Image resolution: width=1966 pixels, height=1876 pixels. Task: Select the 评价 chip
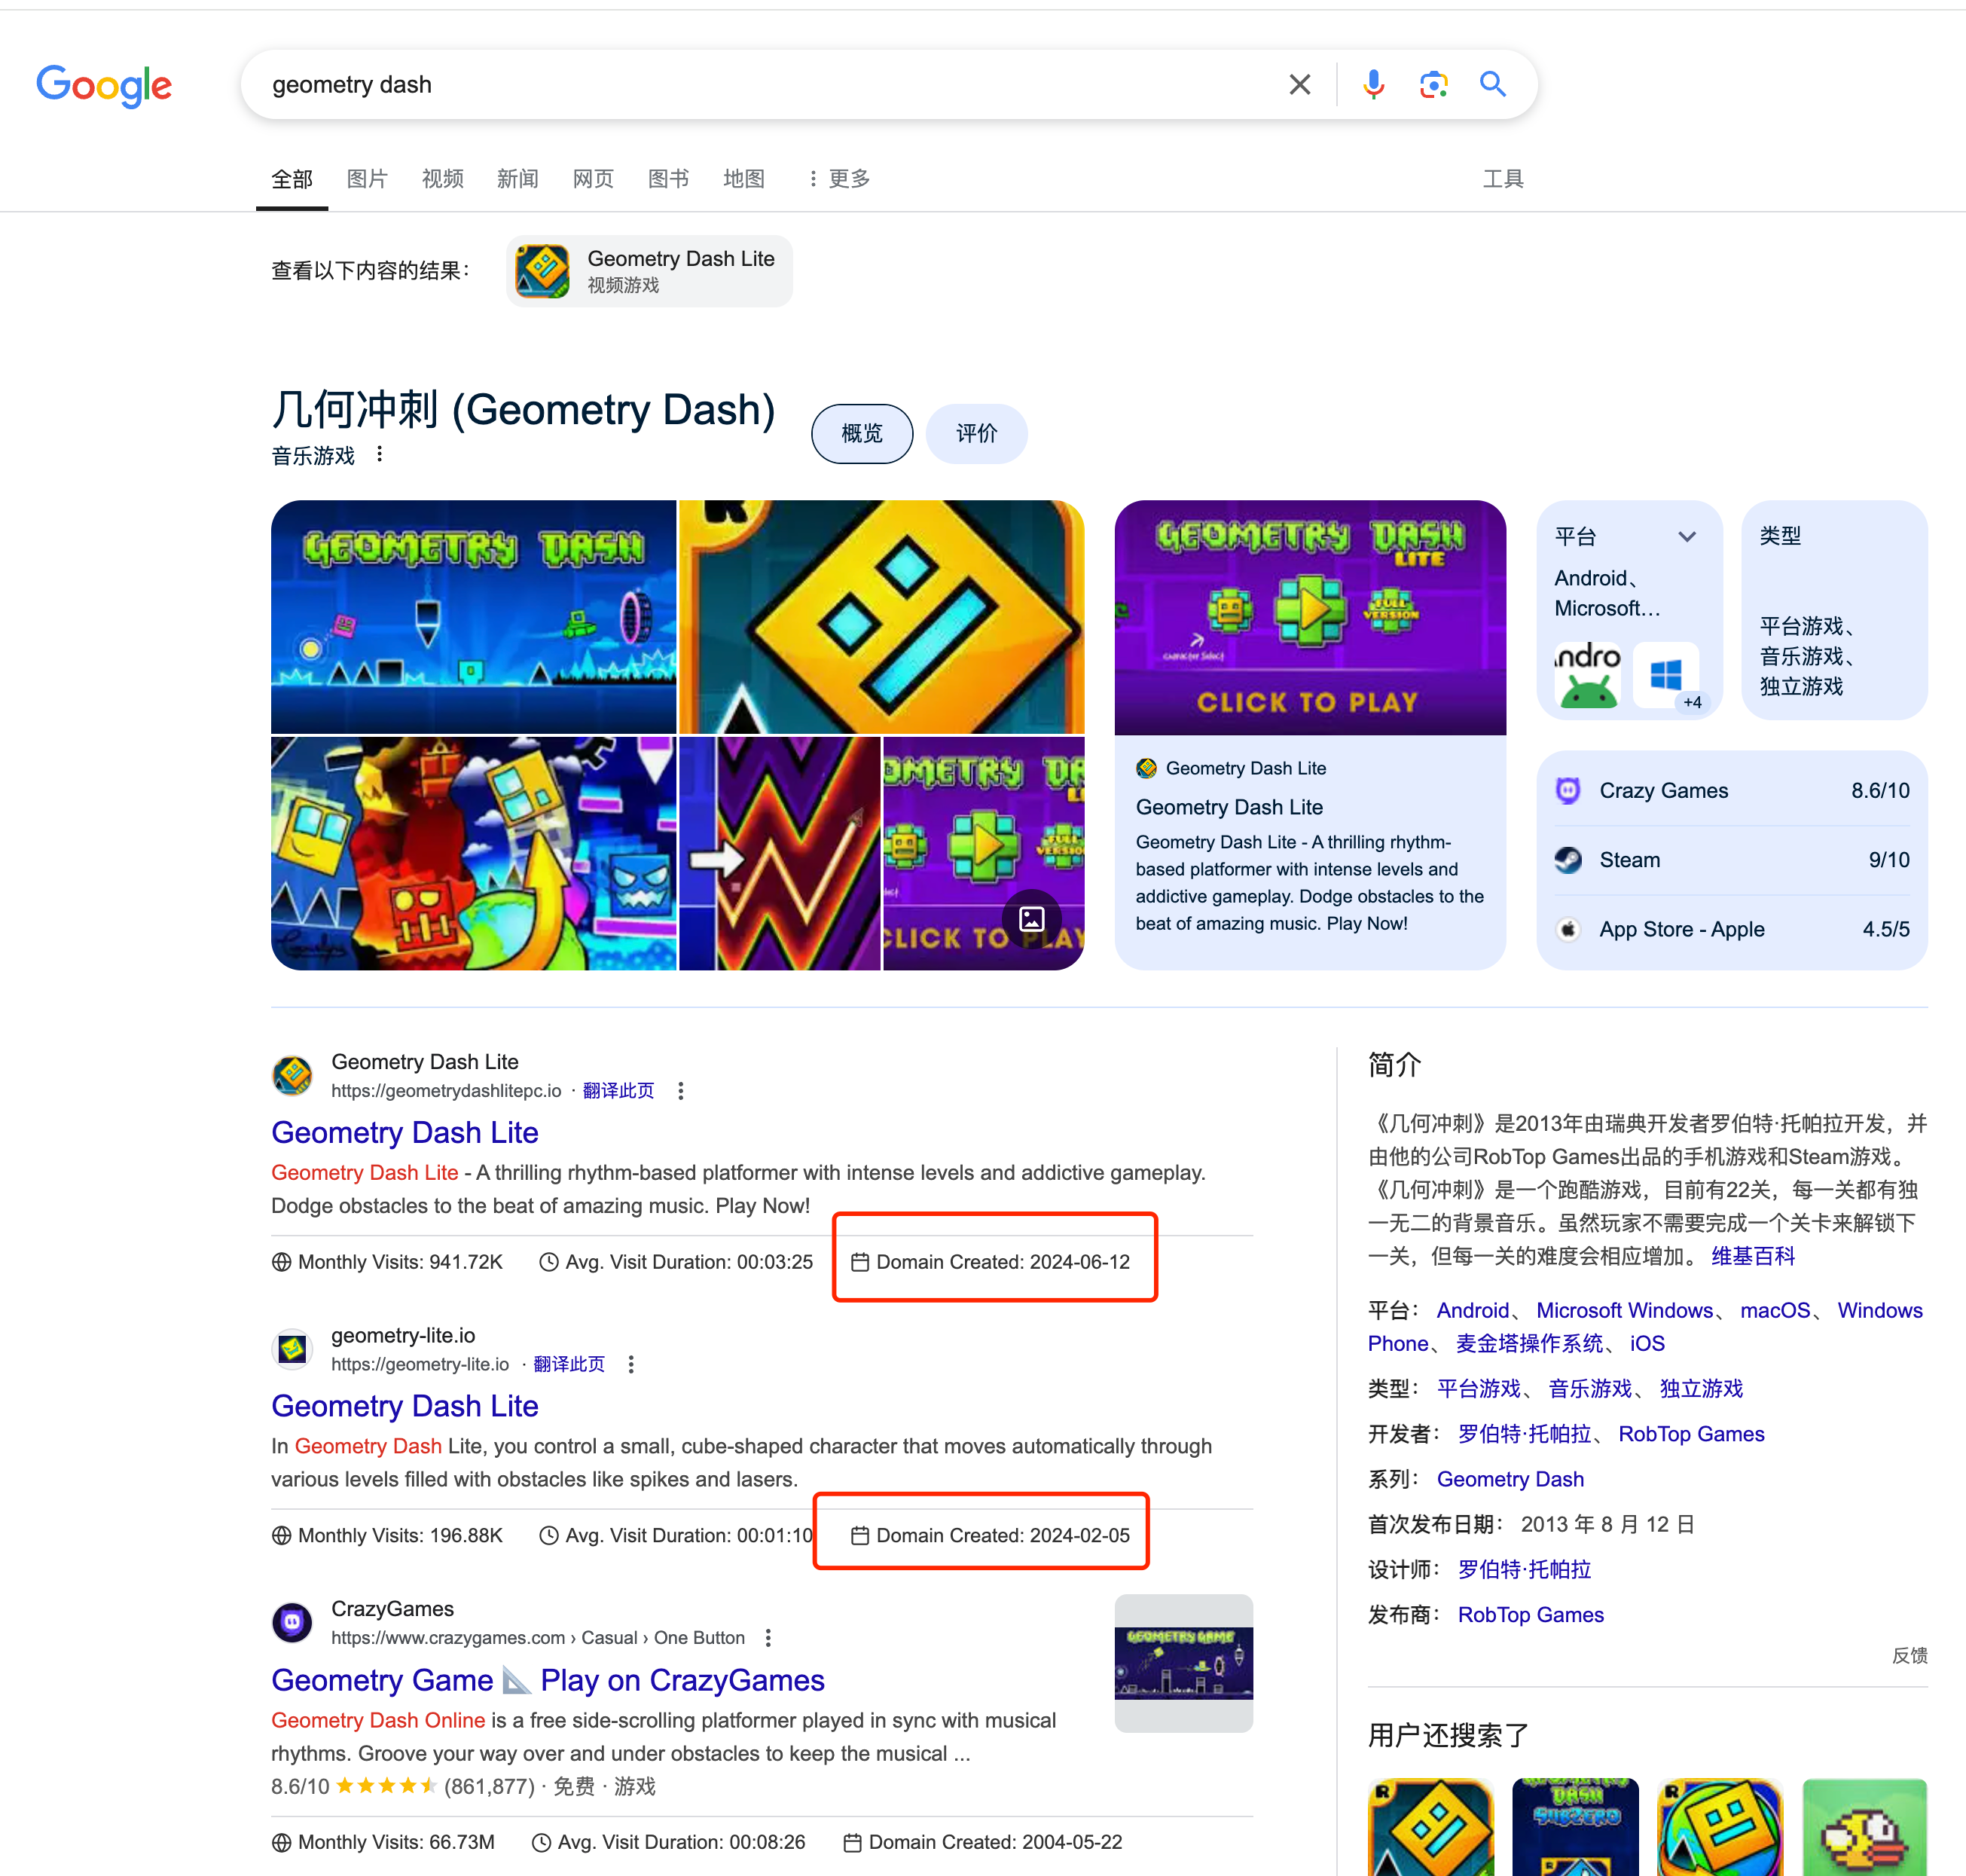coord(977,434)
